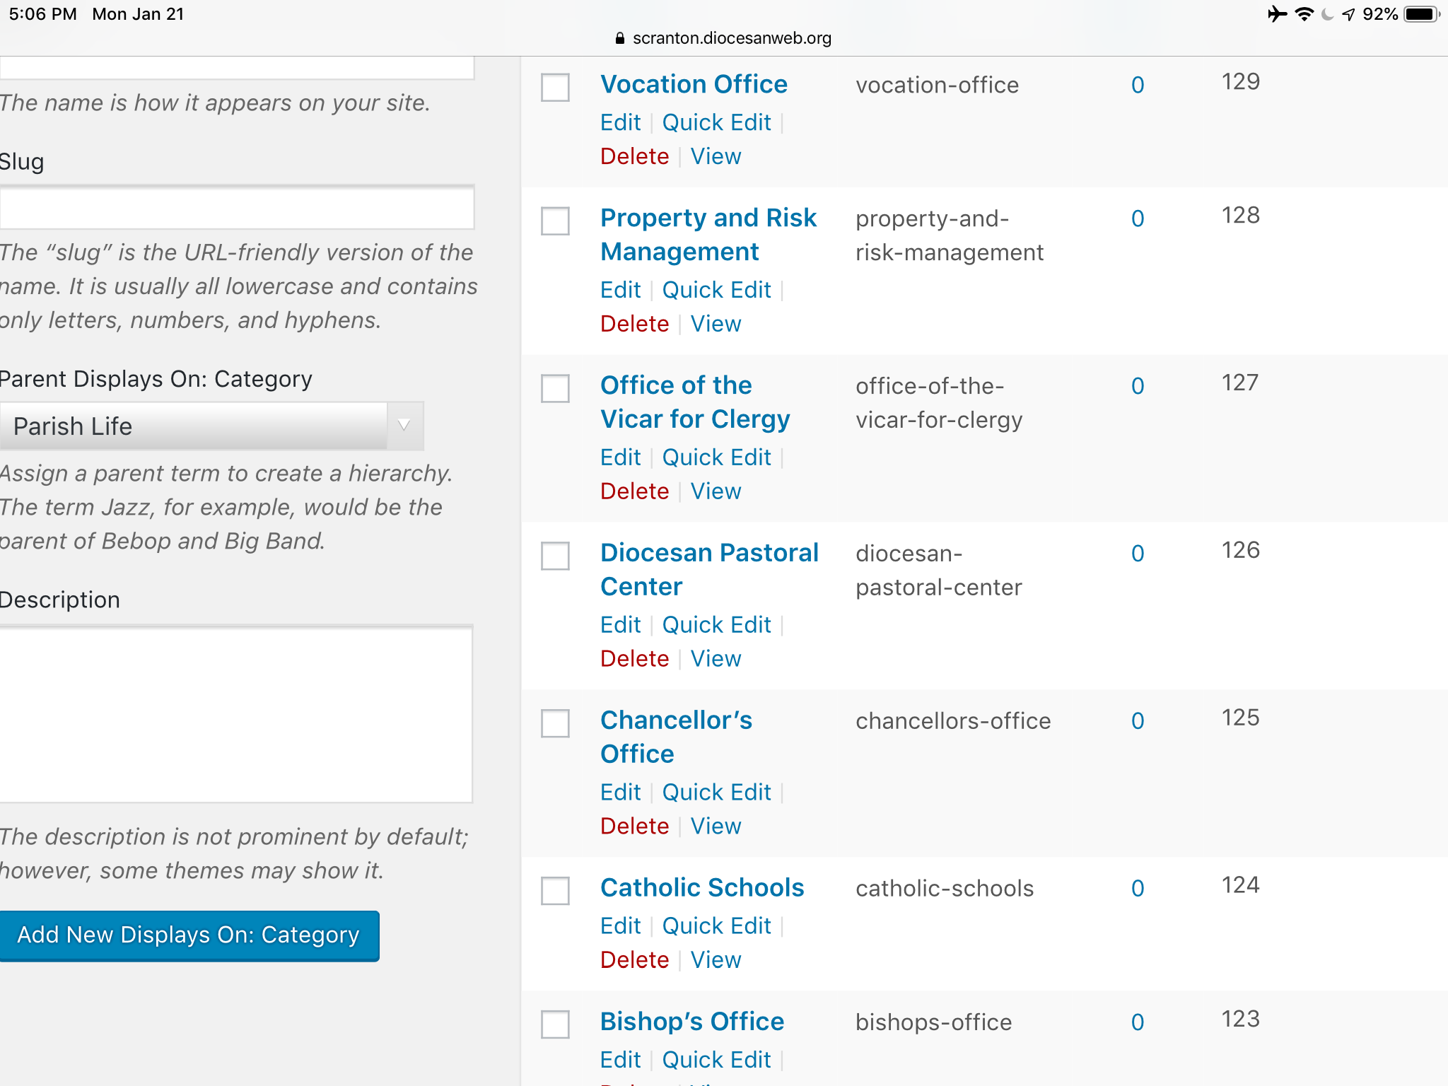The height and width of the screenshot is (1086, 1448).
Task: Delete the Office of the Vicar for Clergy
Action: [634, 491]
